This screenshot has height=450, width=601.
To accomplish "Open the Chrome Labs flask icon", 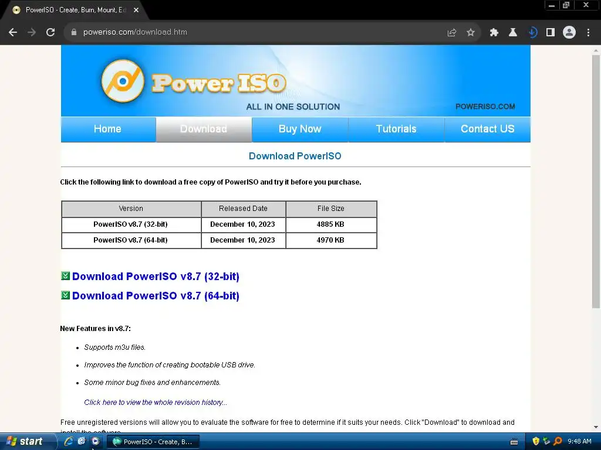I will [513, 33].
